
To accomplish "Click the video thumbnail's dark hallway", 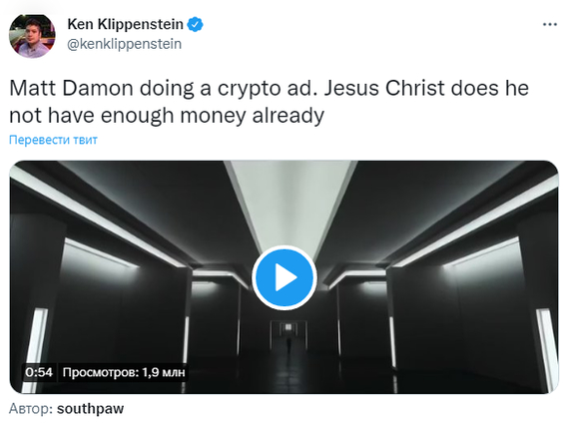I will click(284, 277).
